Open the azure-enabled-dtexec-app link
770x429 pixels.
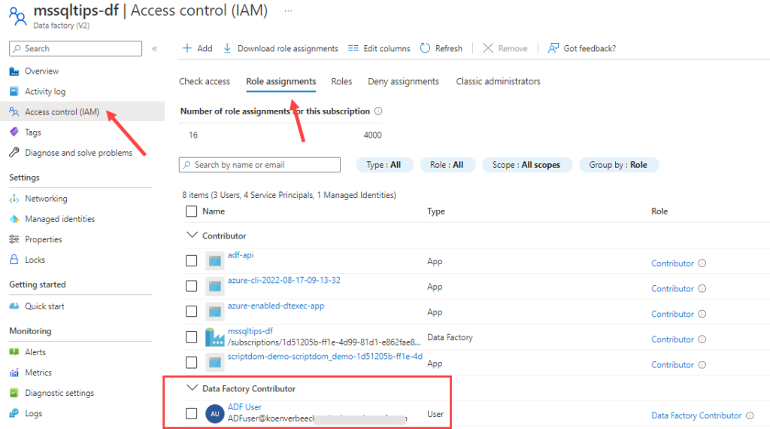click(276, 306)
